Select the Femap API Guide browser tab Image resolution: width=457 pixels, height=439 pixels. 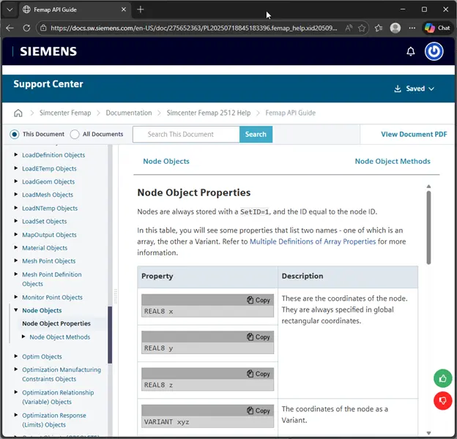(x=75, y=10)
